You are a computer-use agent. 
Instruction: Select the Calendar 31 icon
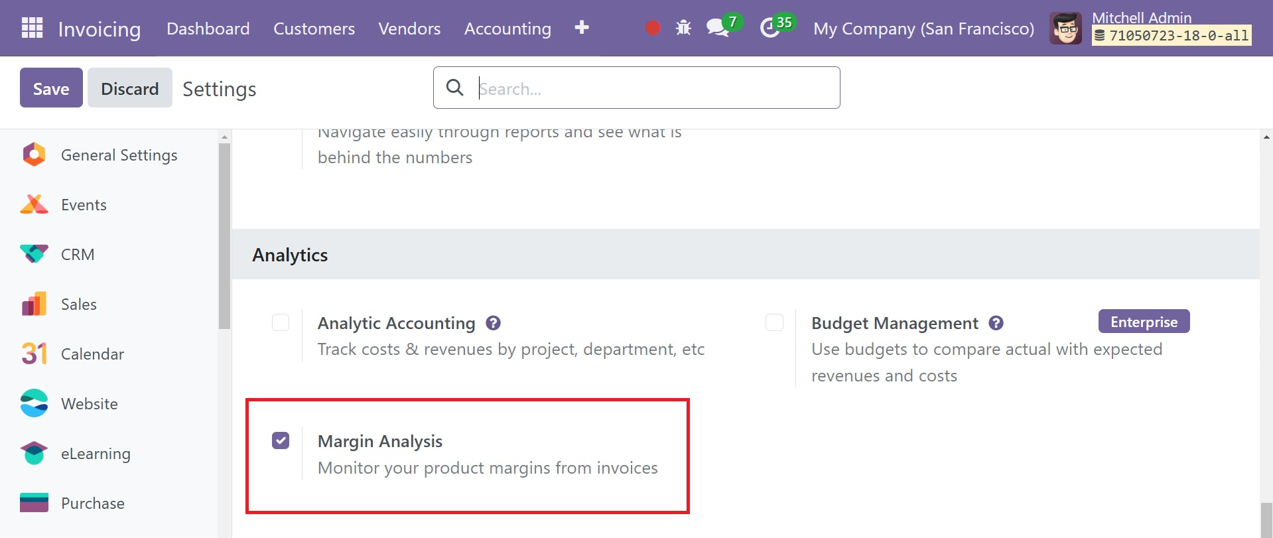(x=34, y=354)
